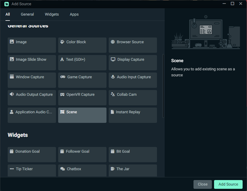Select the Audio Input Capture microphone icon
Screen dimensions: 247x191
113,77
